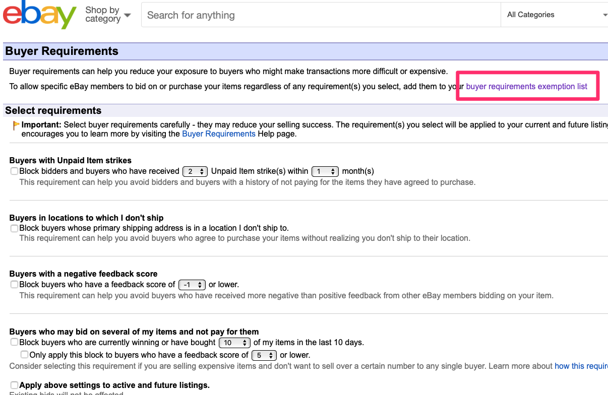Open the months dropdown for unpaid strikes
The image size is (608, 395).
tap(325, 172)
